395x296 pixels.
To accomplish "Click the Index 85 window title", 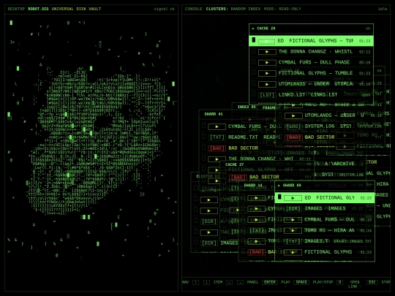I will (x=247, y=107).
